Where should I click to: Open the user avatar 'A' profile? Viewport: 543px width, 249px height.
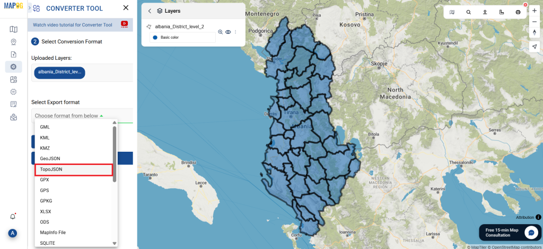(13, 233)
